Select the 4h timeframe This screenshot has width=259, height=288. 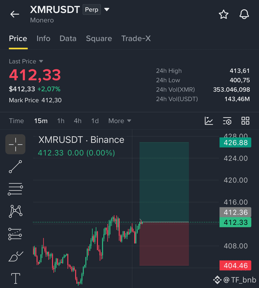tap(78, 121)
